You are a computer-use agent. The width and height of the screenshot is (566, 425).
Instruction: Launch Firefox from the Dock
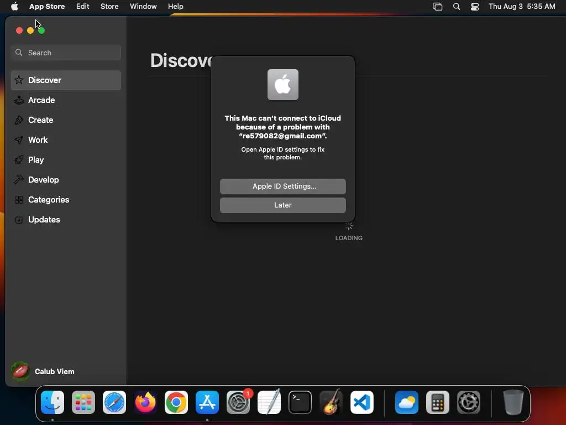[145, 402]
